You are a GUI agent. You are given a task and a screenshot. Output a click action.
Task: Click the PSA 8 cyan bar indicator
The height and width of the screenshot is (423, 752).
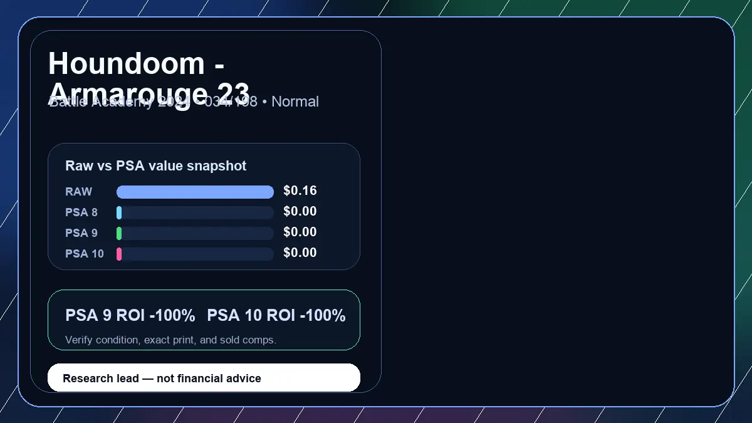(x=119, y=212)
